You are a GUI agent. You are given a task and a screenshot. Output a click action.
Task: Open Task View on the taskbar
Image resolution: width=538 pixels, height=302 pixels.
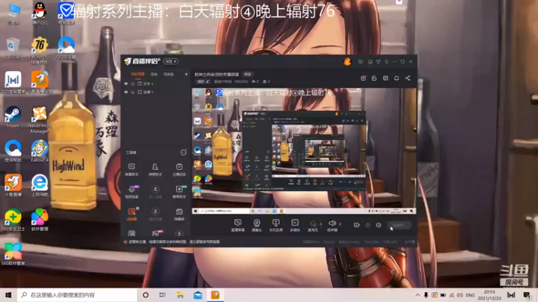coord(163,295)
